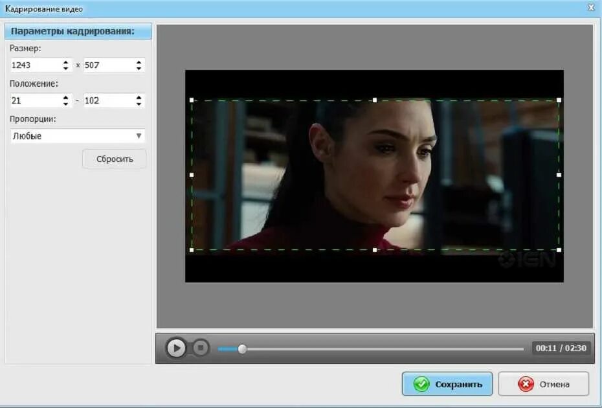
Task: Increase the horizontal position value
Action: click(x=65, y=97)
